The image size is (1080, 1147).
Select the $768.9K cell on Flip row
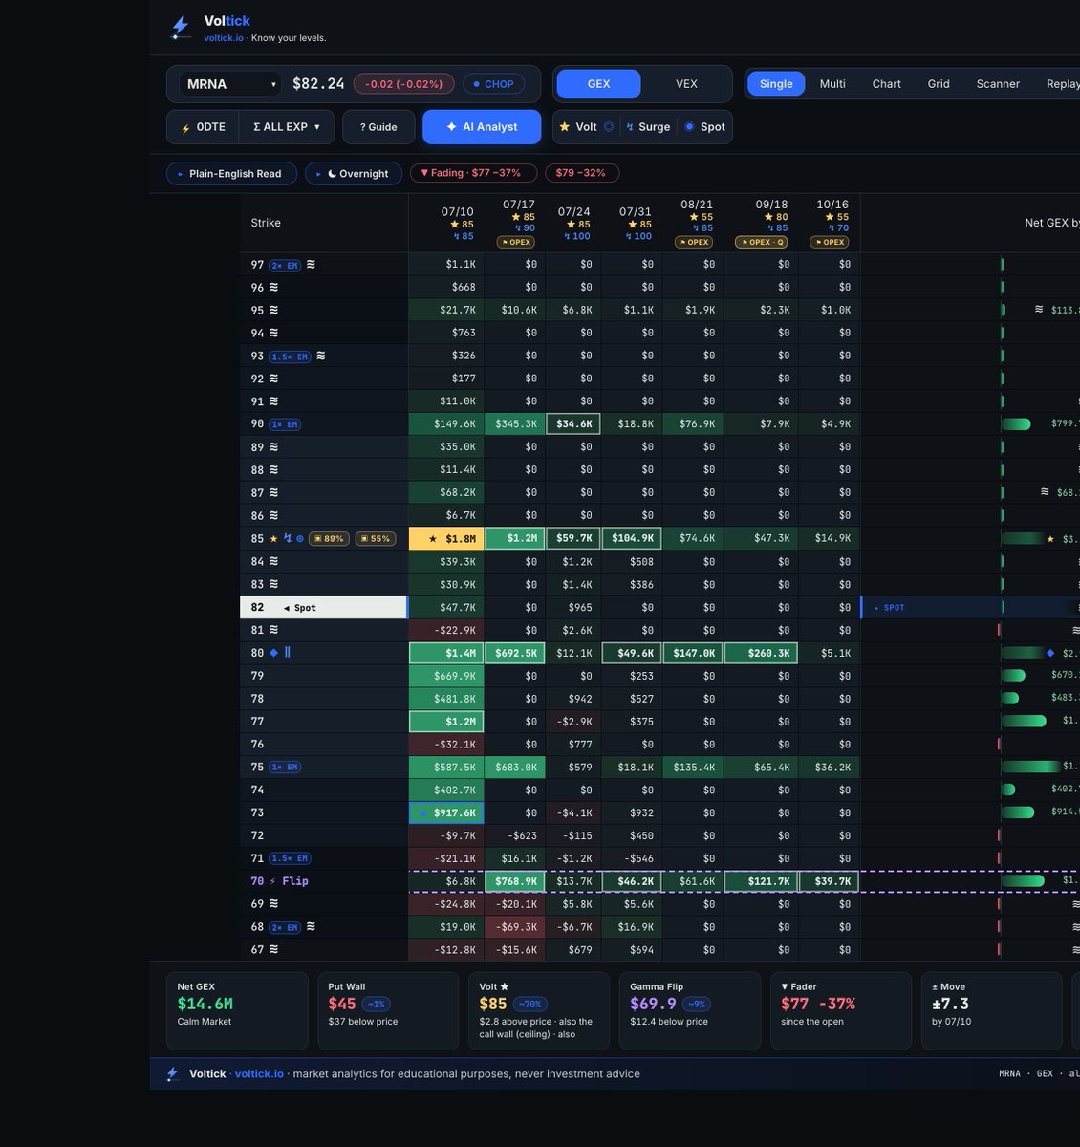[x=515, y=881]
